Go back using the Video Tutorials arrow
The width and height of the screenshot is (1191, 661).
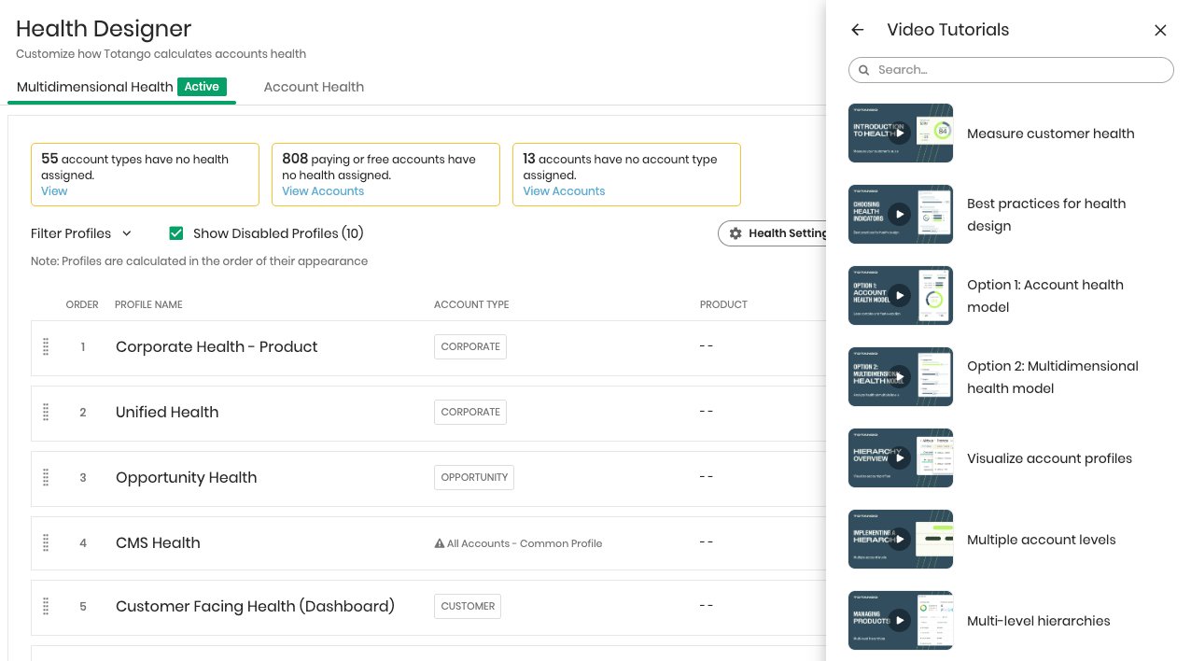(x=858, y=30)
